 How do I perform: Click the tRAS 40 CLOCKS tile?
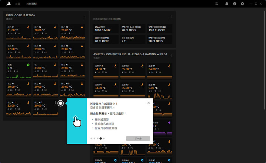pos(106,39)
